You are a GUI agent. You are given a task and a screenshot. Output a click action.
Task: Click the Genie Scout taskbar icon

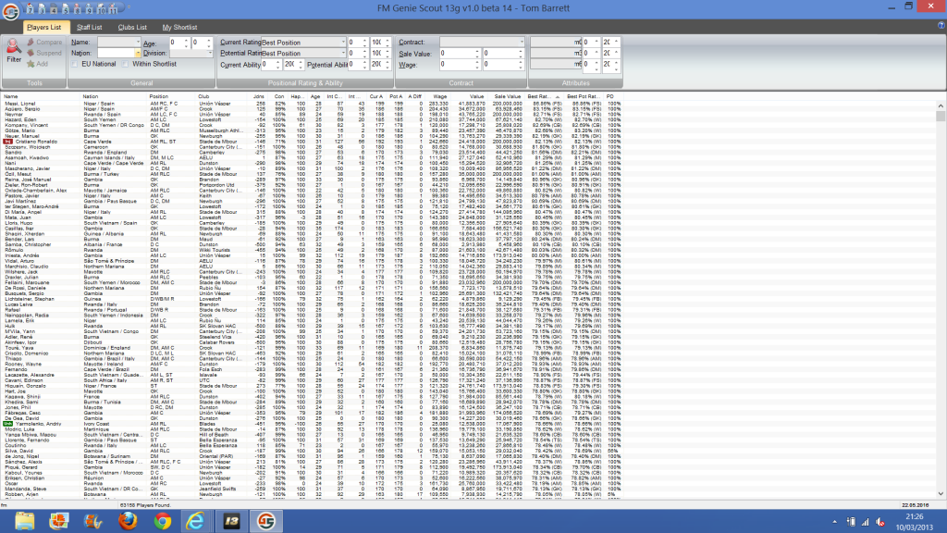(x=265, y=521)
